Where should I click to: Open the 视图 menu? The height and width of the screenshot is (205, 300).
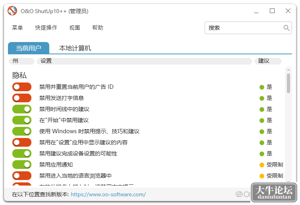point(75,28)
